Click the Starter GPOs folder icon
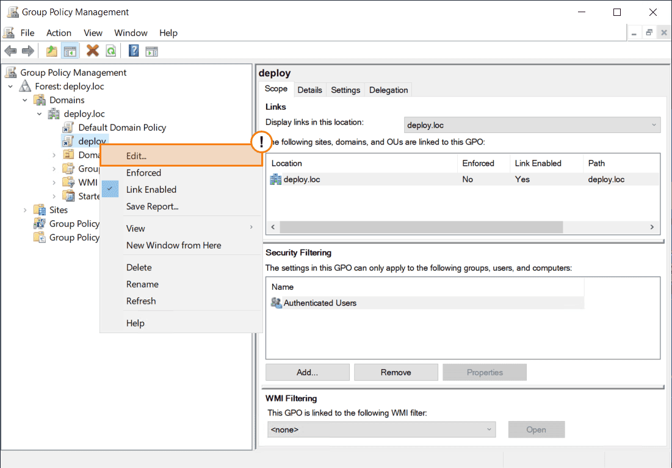The width and height of the screenshot is (672, 468). pos(68,196)
